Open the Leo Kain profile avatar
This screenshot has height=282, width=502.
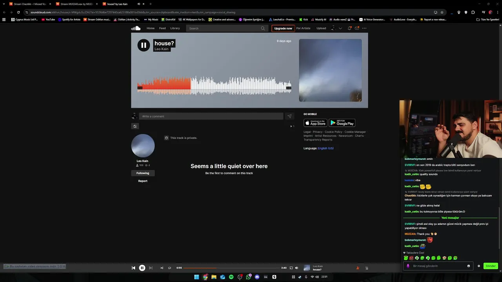click(x=143, y=146)
